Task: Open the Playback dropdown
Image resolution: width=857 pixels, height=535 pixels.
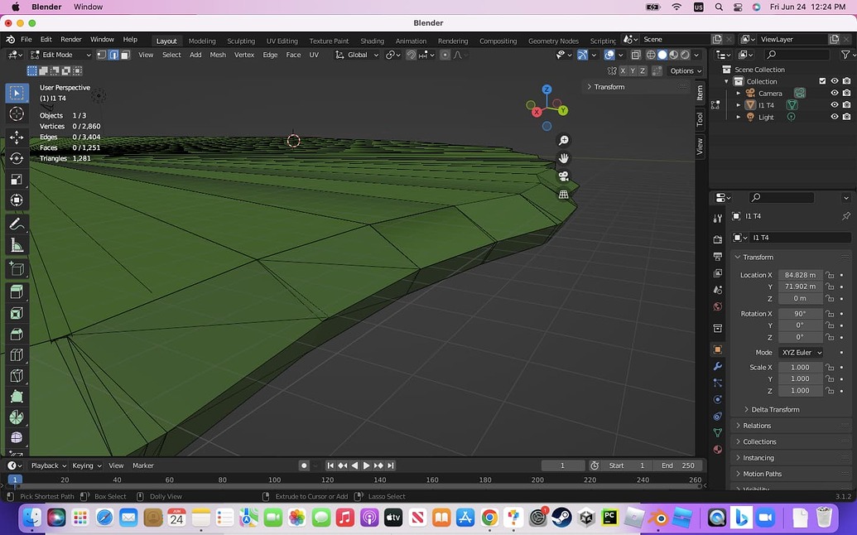Action: [49, 465]
